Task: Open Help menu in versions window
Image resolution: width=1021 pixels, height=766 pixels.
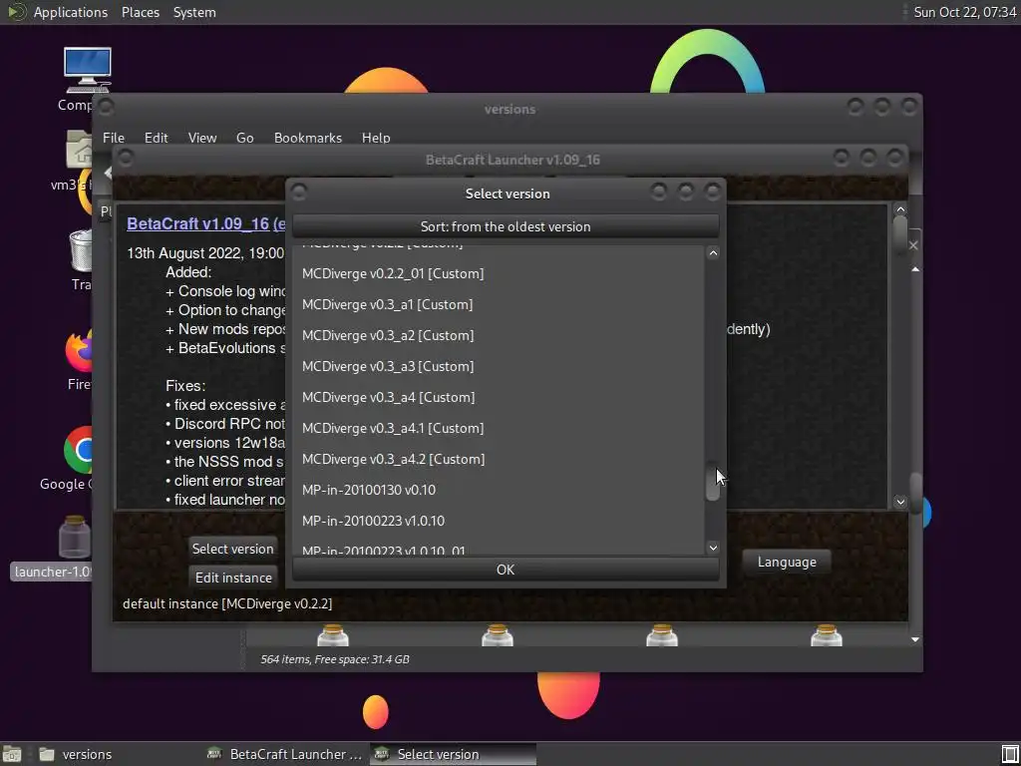Action: coord(376,138)
